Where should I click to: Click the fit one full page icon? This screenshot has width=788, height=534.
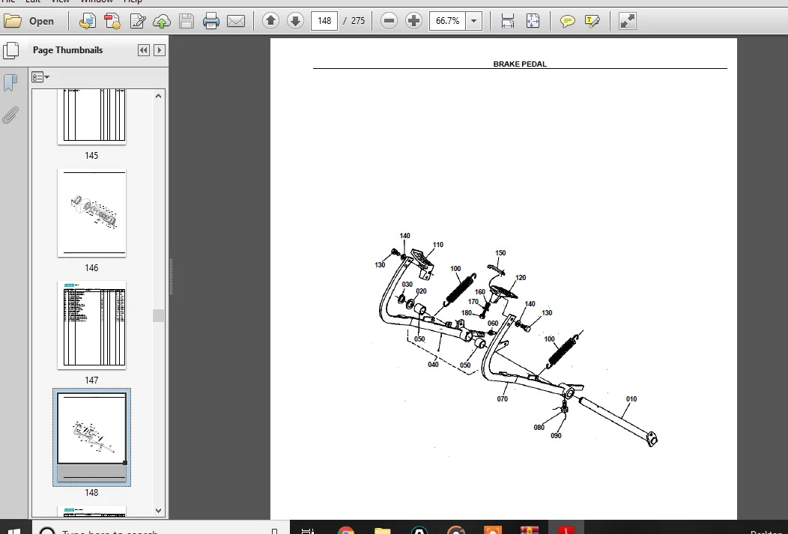tap(533, 21)
